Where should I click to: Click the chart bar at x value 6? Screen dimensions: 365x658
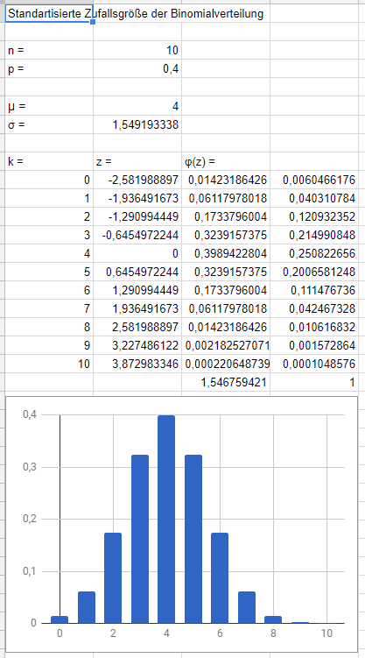point(220,578)
